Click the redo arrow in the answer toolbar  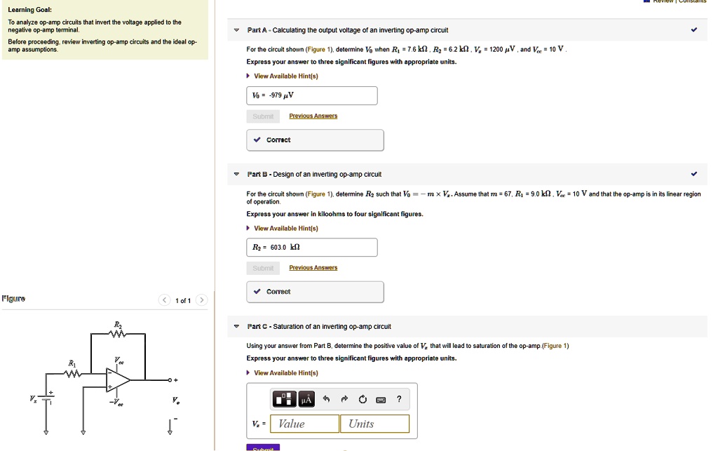344,398
